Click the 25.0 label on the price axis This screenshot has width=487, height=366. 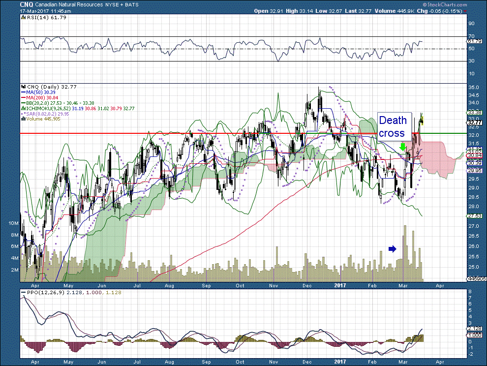[x=473, y=267]
